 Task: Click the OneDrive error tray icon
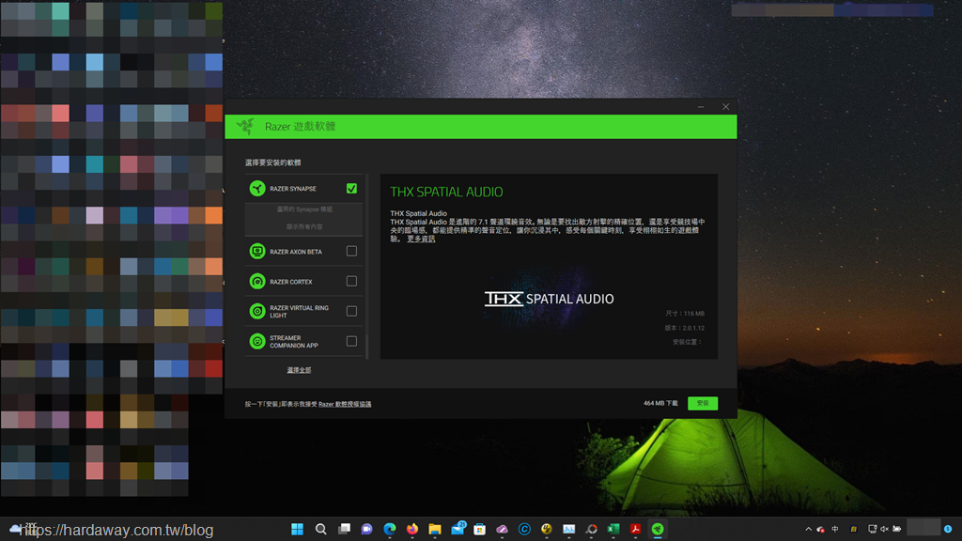(x=821, y=529)
